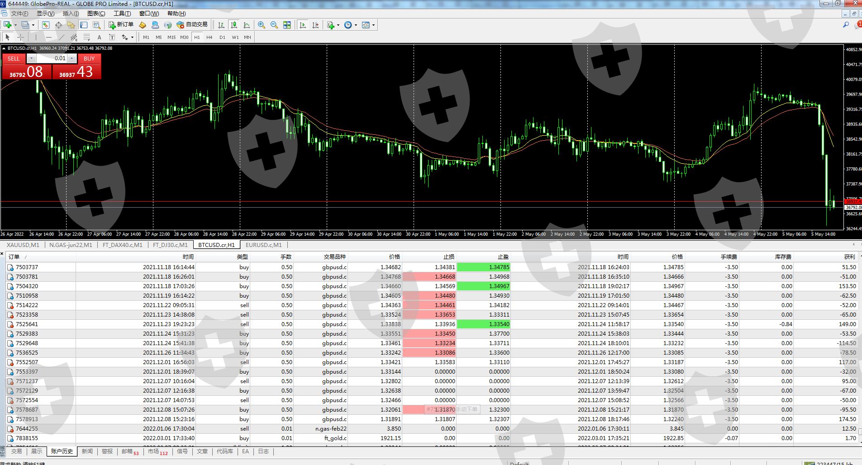Click the zoom in magnifier icon

tap(262, 25)
